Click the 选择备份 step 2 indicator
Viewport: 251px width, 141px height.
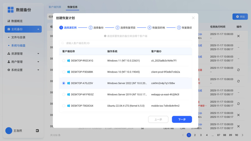[96, 28]
